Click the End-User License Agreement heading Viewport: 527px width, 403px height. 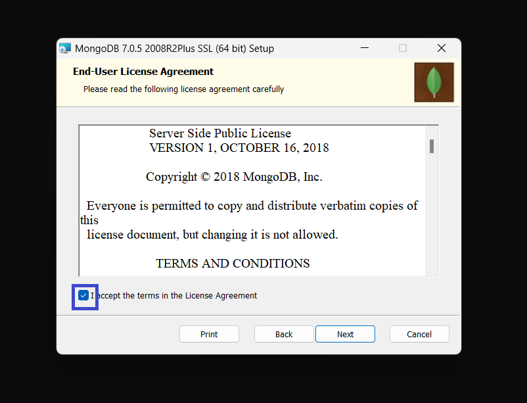tap(143, 71)
